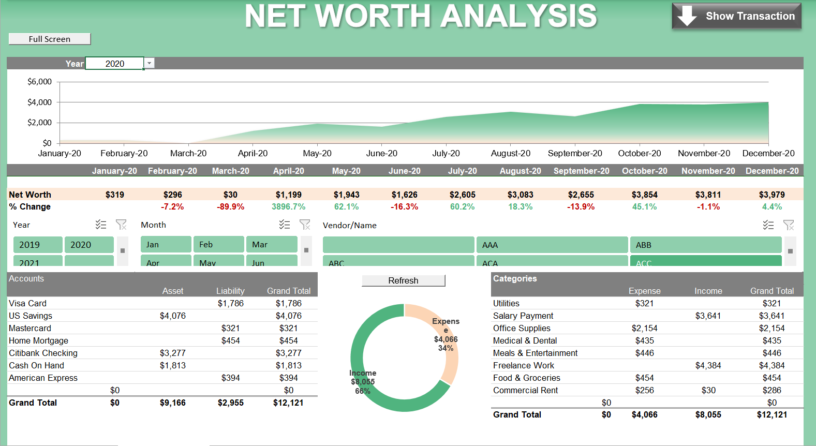Click the Month slicer scrollbar
816x446 pixels.
pyautogui.click(x=306, y=251)
